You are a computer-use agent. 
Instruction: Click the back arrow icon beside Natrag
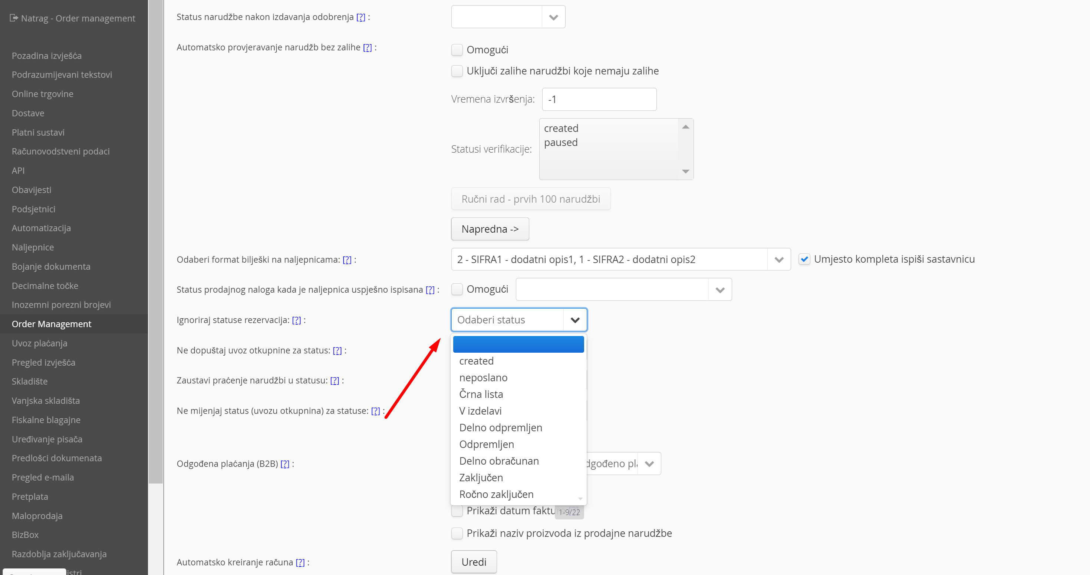tap(14, 18)
